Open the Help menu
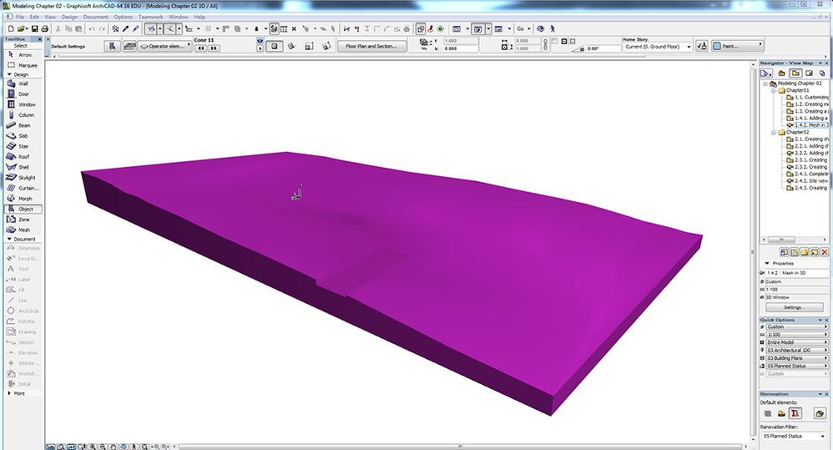833x450 pixels. point(199,17)
